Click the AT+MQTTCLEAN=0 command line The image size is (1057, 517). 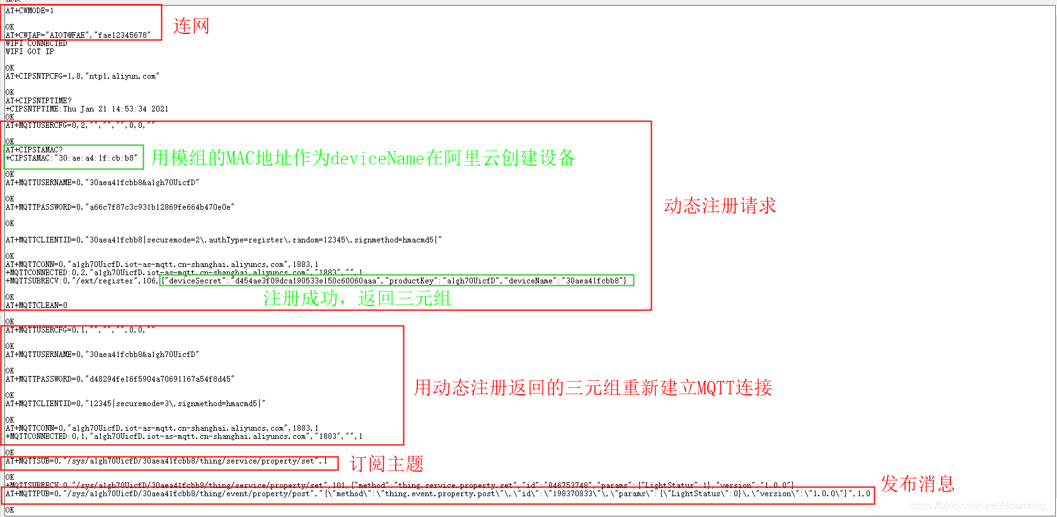pos(37,305)
